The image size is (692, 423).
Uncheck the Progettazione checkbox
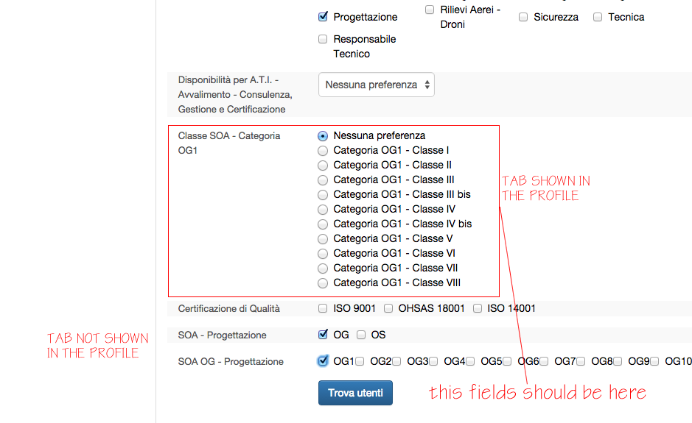[323, 17]
